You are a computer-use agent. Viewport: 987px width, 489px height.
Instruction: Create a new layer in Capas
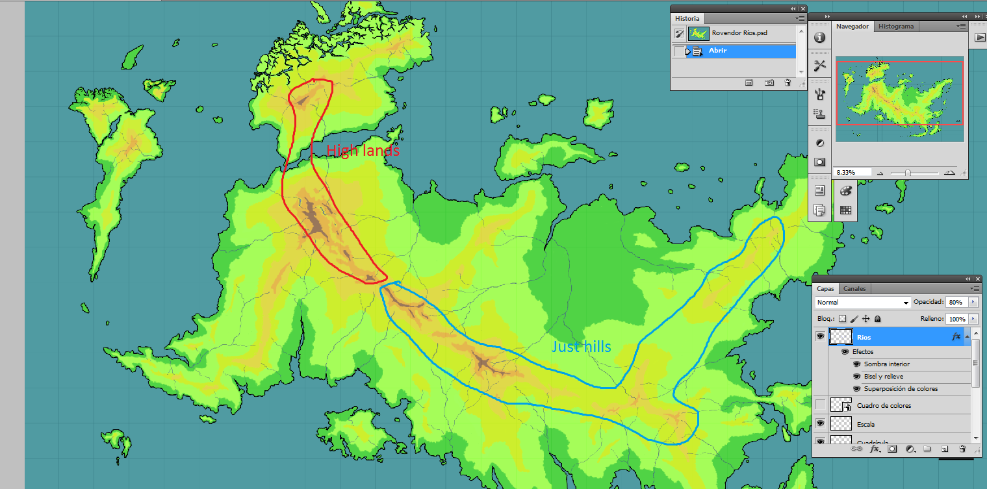point(945,449)
